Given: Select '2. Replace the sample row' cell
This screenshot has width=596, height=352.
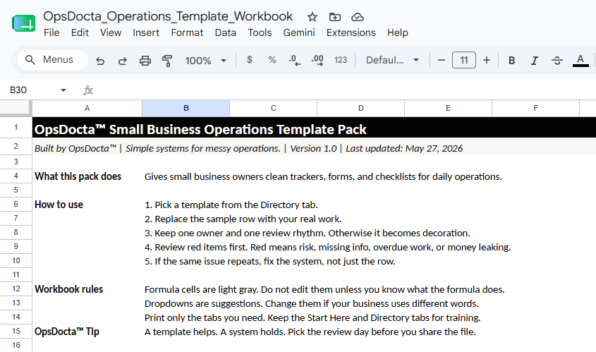Looking at the screenshot, I should pos(243,219).
